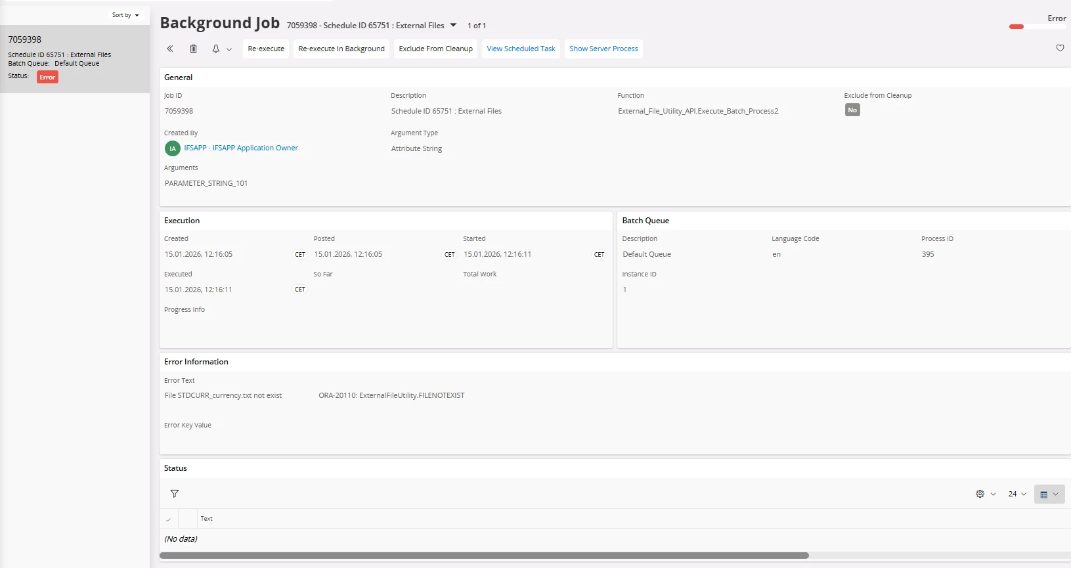This screenshot has width=1071, height=568.
Task: Click the Error status progress indicator at top right
Action: point(1038,26)
